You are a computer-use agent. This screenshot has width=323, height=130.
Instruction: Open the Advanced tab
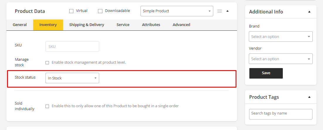click(x=181, y=25)
